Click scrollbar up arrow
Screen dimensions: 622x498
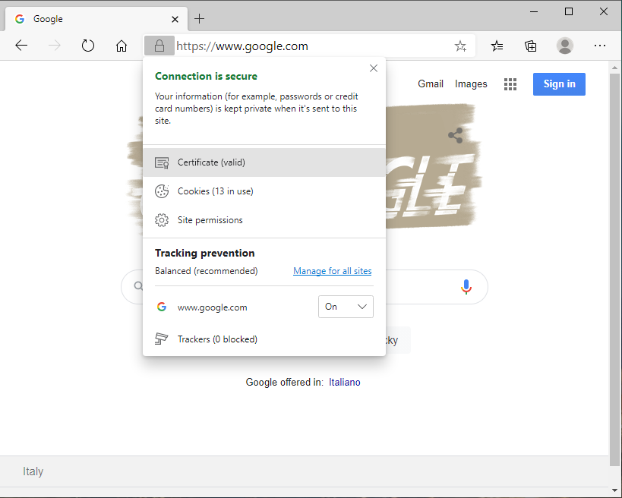coord(615,68)
